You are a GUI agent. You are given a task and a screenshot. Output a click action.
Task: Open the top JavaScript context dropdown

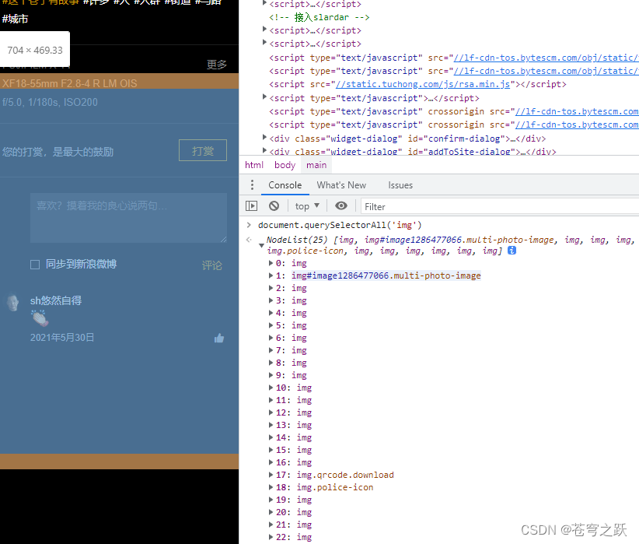pos(307,206)
